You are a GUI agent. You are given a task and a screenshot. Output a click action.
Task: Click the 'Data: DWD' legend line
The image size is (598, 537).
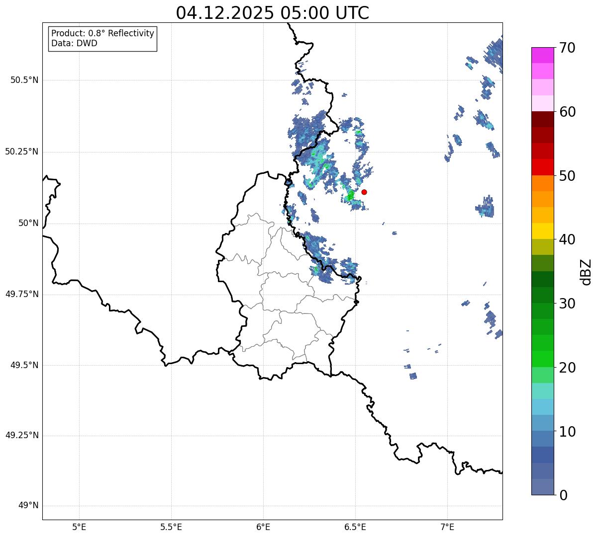click(74, 43)
